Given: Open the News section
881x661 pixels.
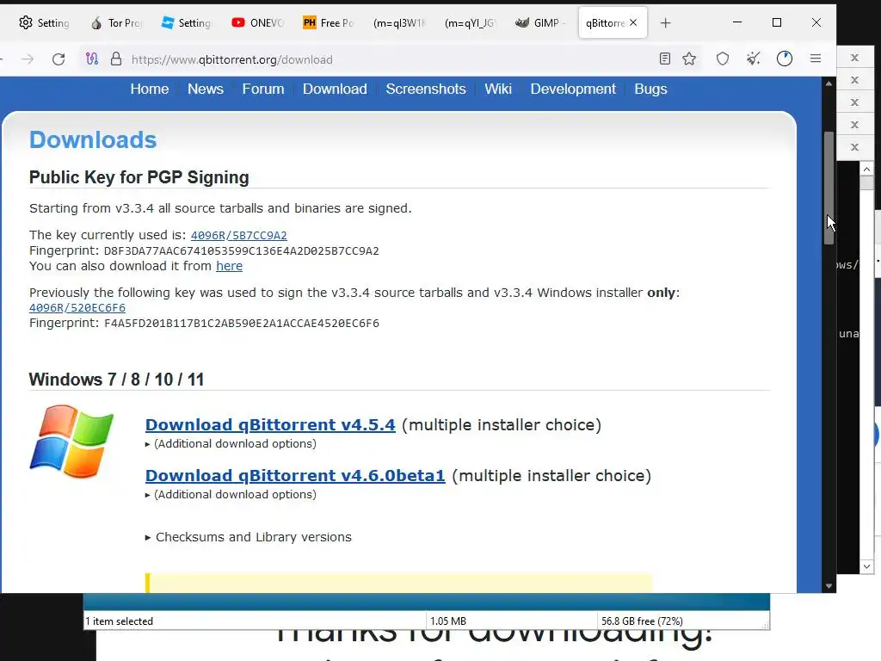Looking at the screenshot, I should [206, 89].
